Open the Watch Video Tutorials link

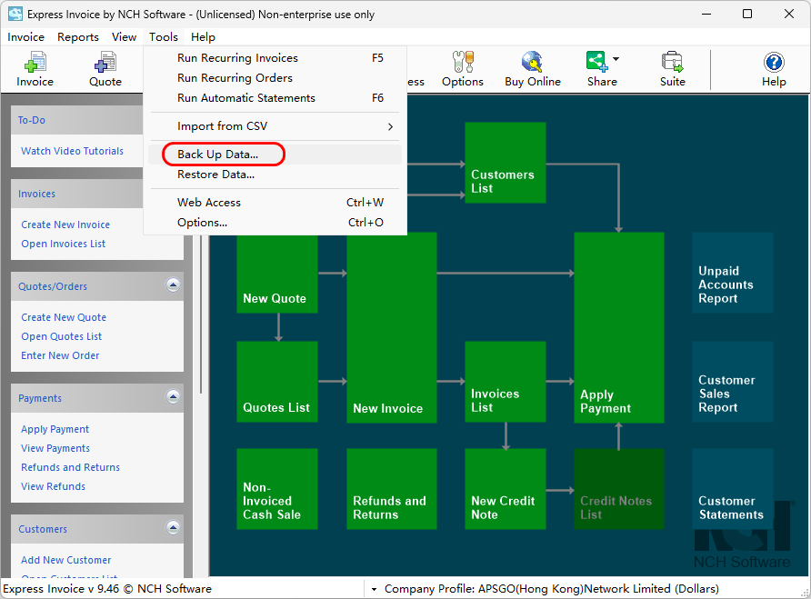(73, 151)
